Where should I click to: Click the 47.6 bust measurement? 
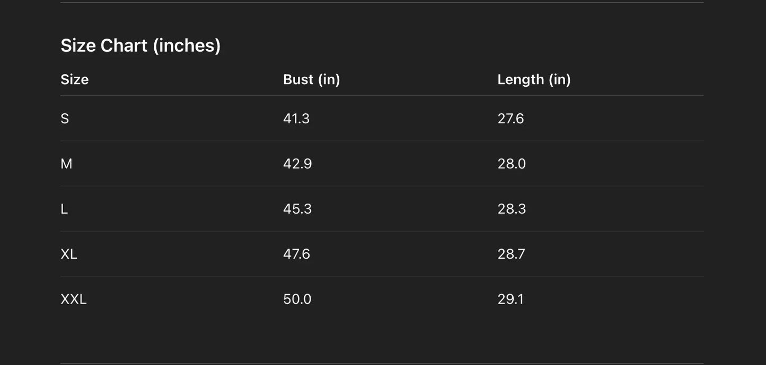[x=296, y=254]
